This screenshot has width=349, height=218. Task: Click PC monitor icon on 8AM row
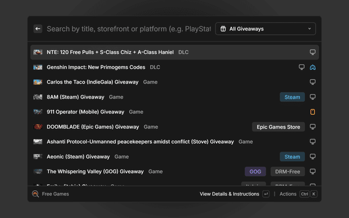(312, 97)
